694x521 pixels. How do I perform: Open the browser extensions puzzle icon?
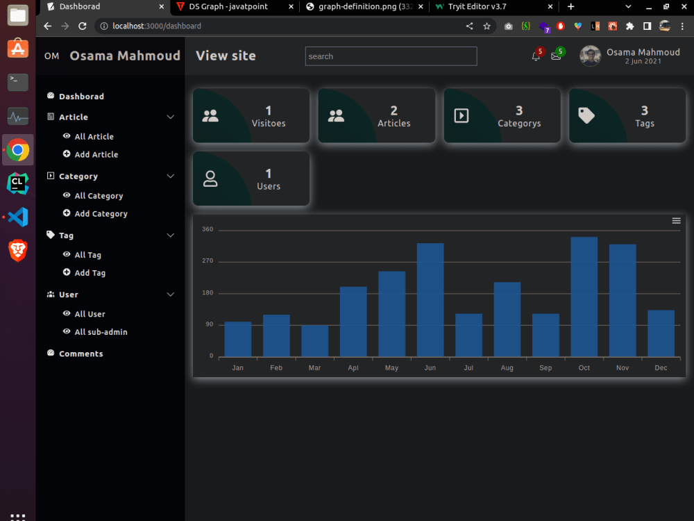point(630,26)
